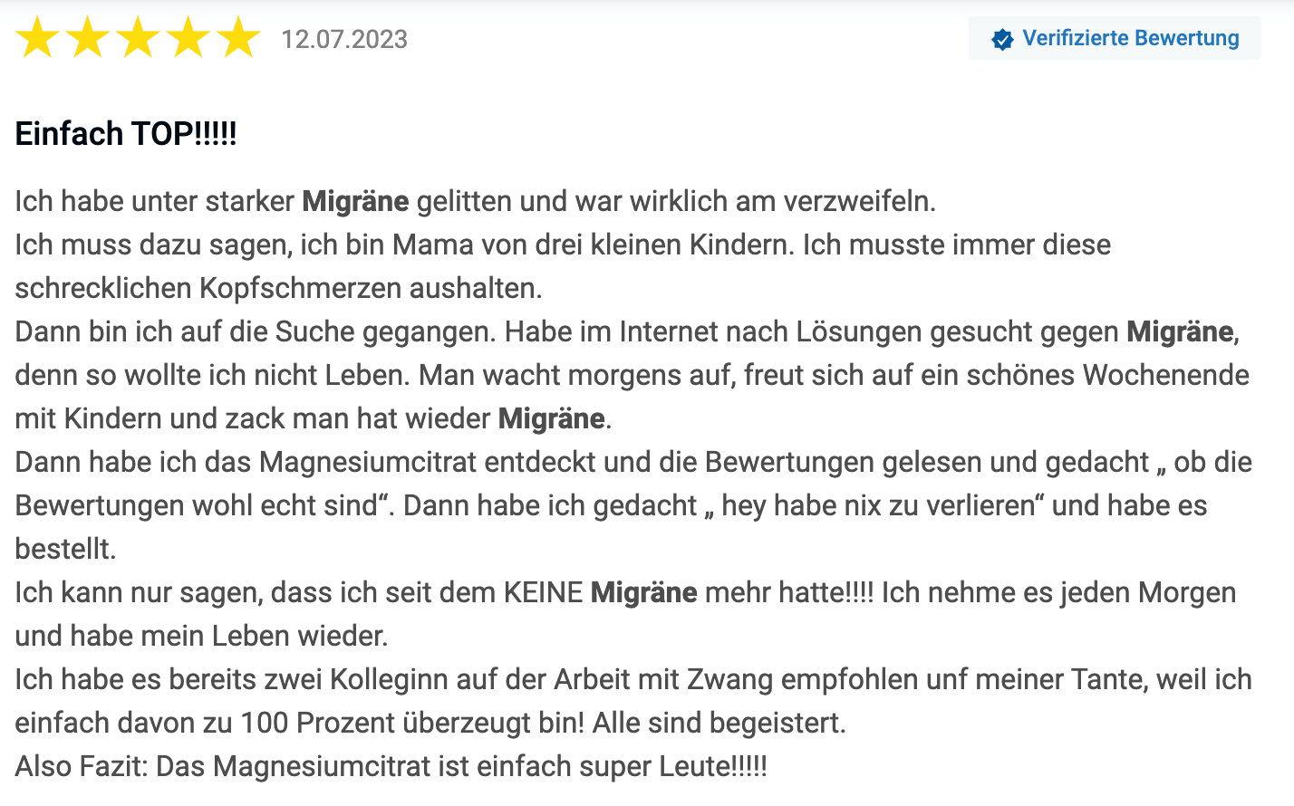Click bold 'Migräne' after 'hat wieder'
The image size is (1294, 806).
coord(552,418)
